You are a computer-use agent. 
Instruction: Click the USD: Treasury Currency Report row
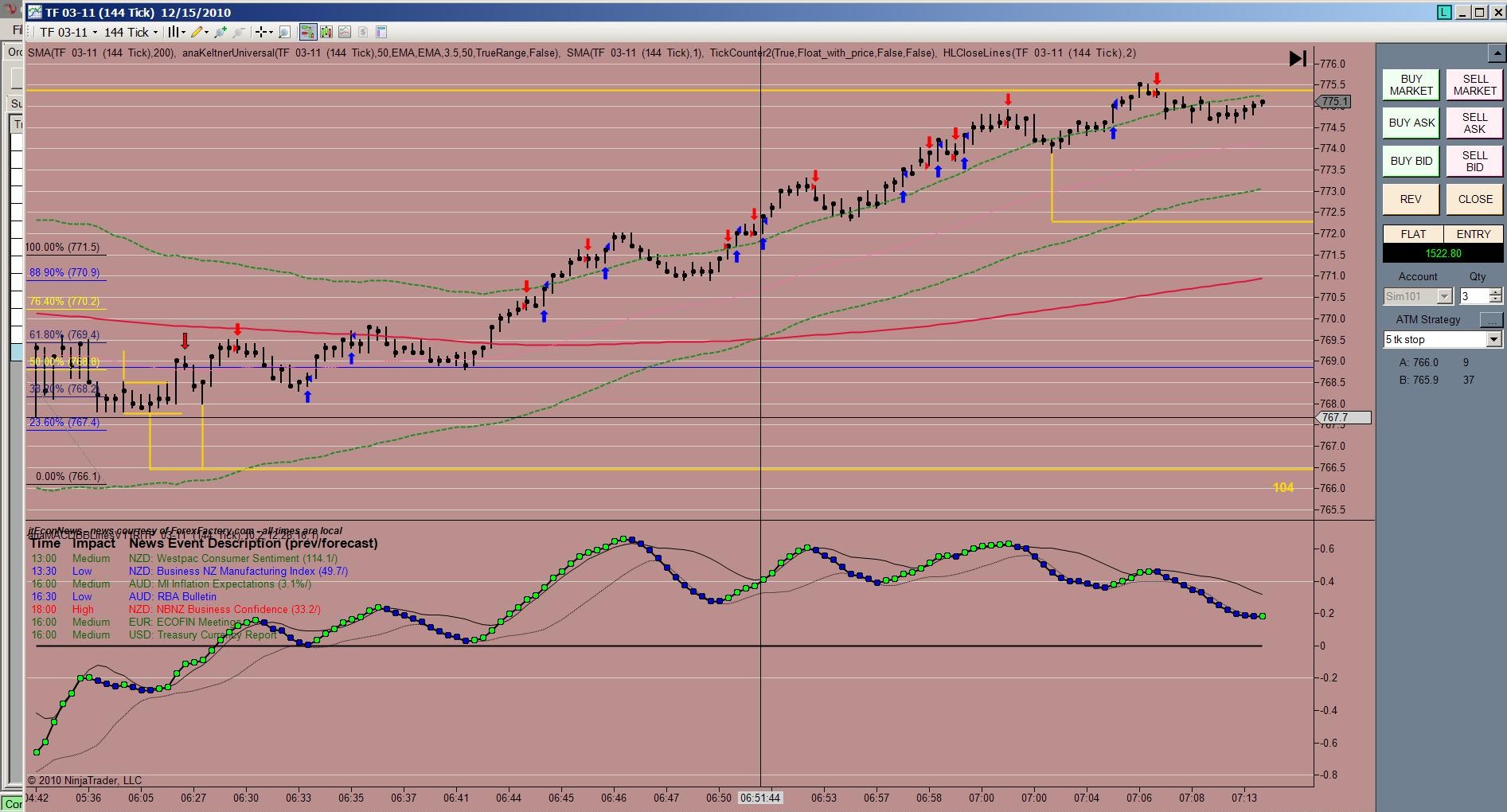tap(154, 635)
